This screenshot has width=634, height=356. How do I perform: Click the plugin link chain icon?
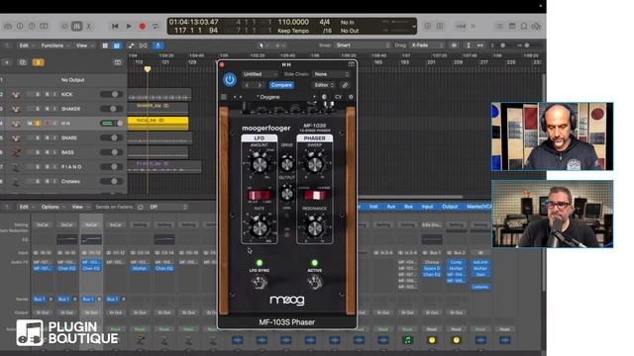tap(345, 85)
